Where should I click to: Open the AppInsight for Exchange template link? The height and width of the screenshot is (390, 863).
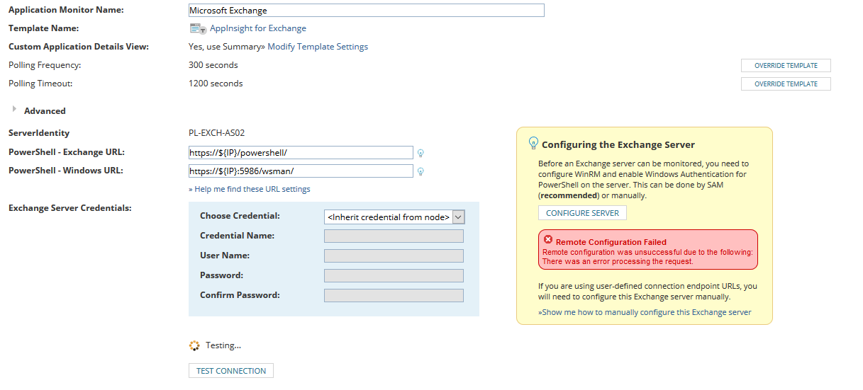tap(258, 28)
